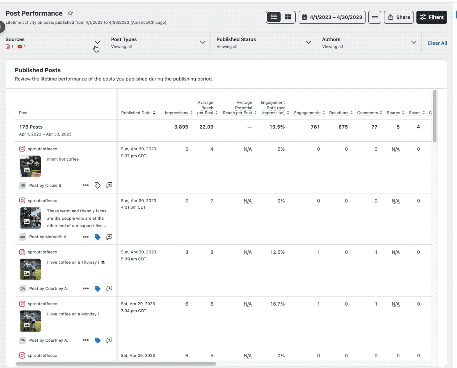Click the Impressions column header
The image size is (457, 368).
(x=176, y=113)
